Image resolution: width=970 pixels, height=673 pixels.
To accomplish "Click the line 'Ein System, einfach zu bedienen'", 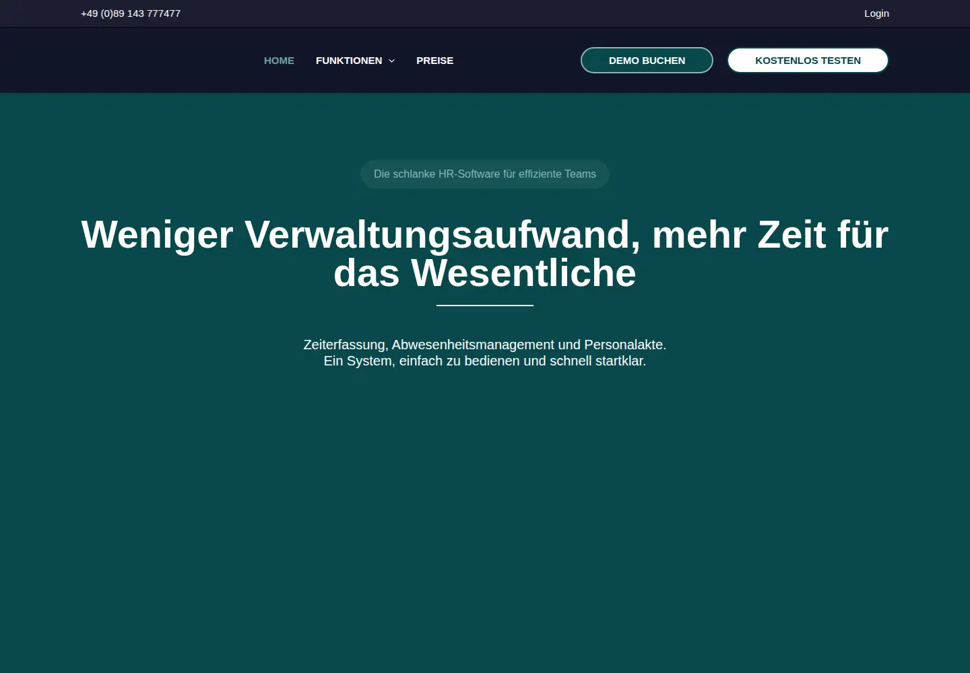I will coord(422,361).
